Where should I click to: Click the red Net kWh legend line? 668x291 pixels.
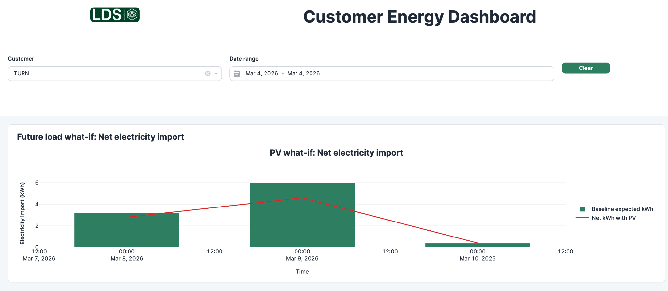point(582,218)
